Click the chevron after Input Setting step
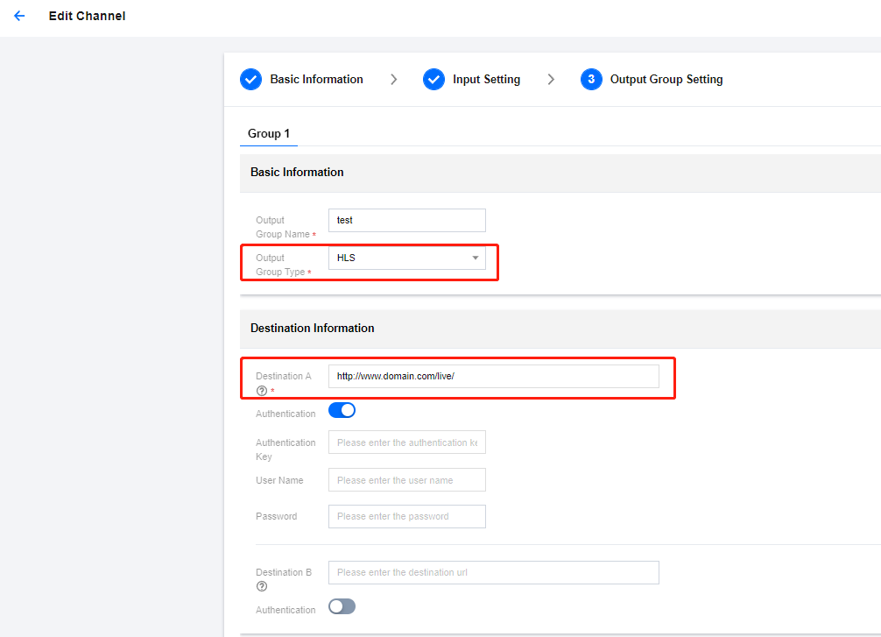Image resolution: width=881 pixels, height=637 pixels. [551, 80]
